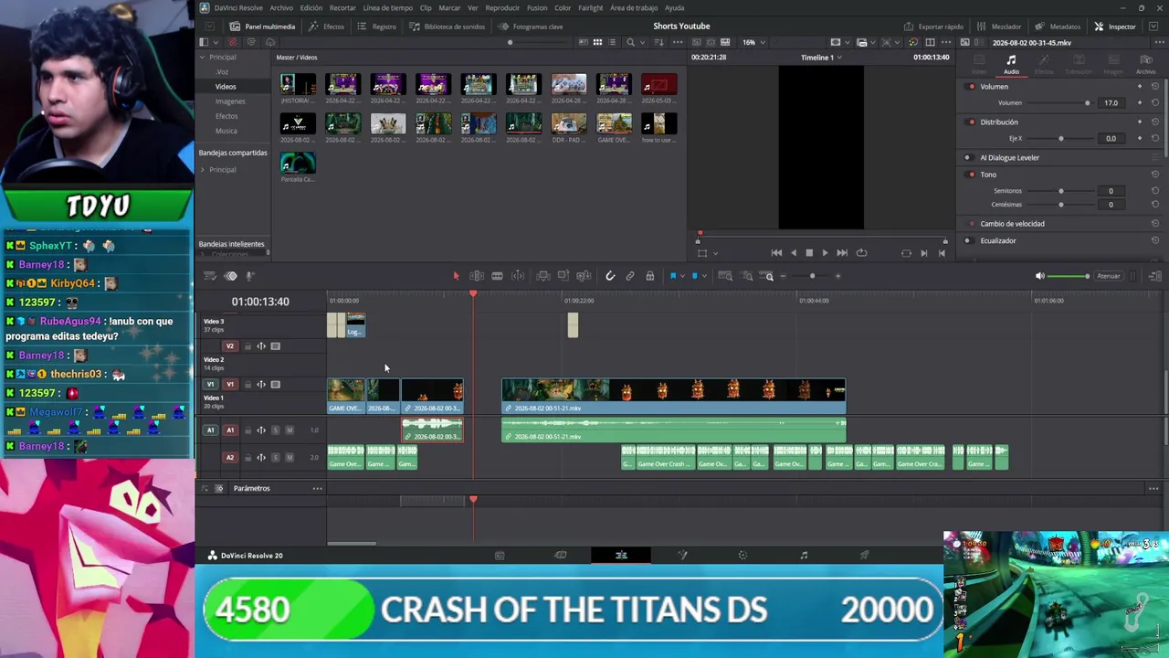Screen dimensions: 1169x658
Task: Switch to the Color page icon
Action: (742, 556)
